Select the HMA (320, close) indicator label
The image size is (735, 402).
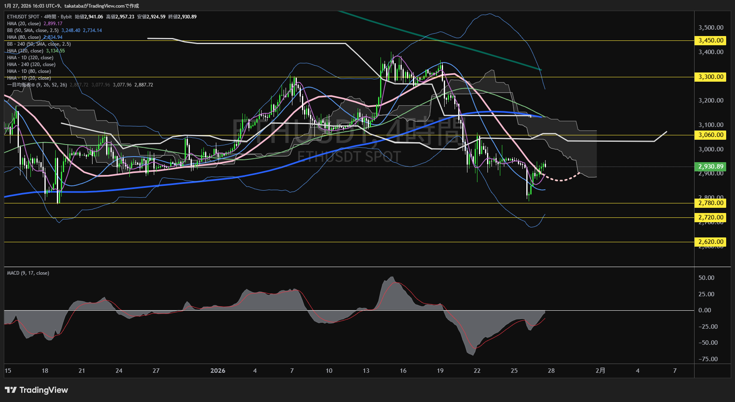point(25,51)
